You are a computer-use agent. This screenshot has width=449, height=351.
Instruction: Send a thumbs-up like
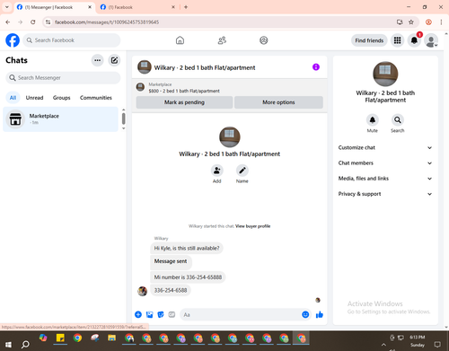tap(320, 314)
